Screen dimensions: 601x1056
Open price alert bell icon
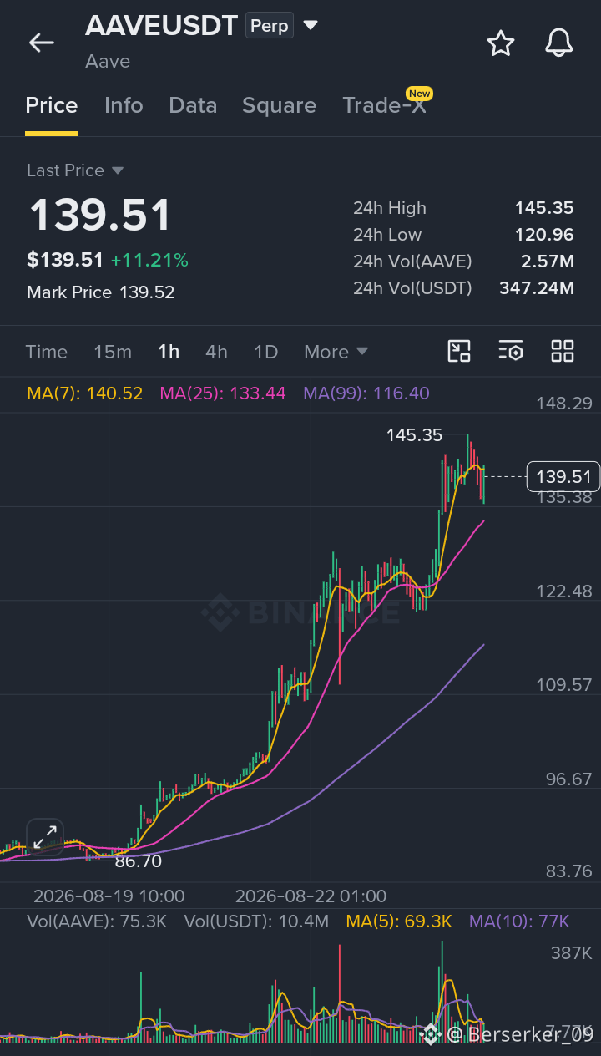[x=559, y=43]
